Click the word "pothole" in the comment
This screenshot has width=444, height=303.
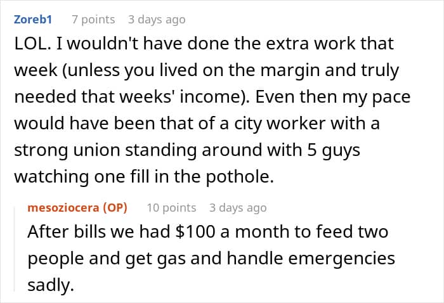[242, 177]
